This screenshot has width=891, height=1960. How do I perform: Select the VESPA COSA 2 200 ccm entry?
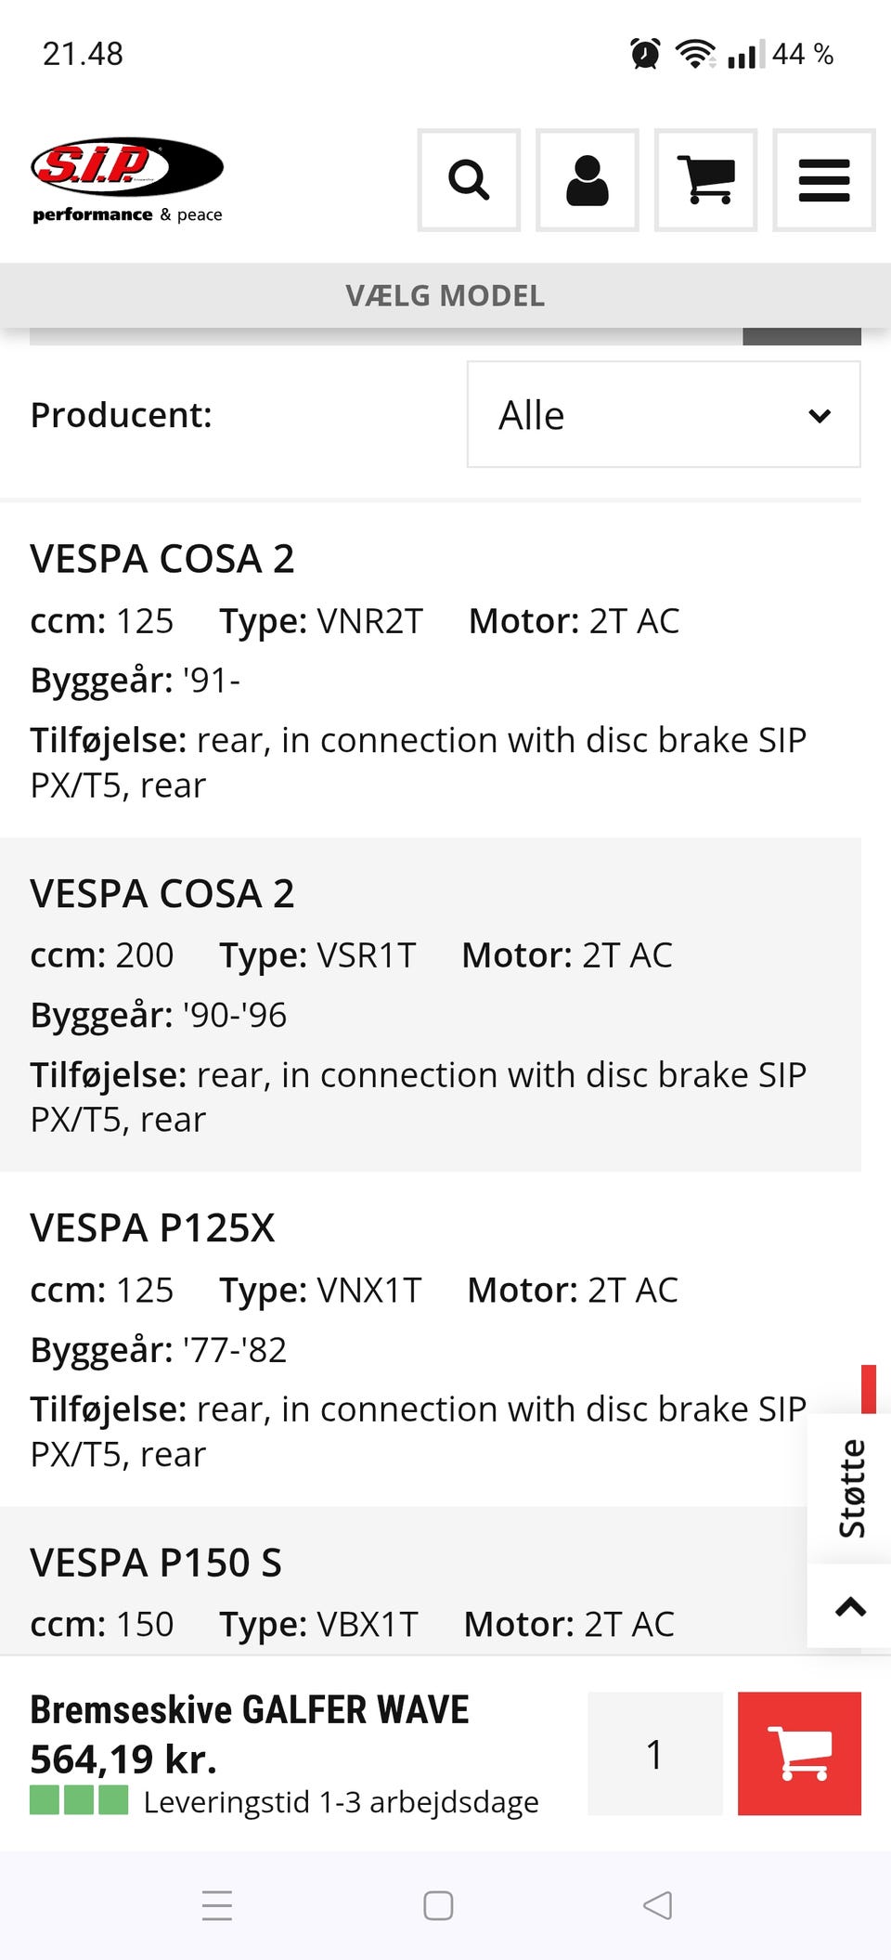coord(162,893)
